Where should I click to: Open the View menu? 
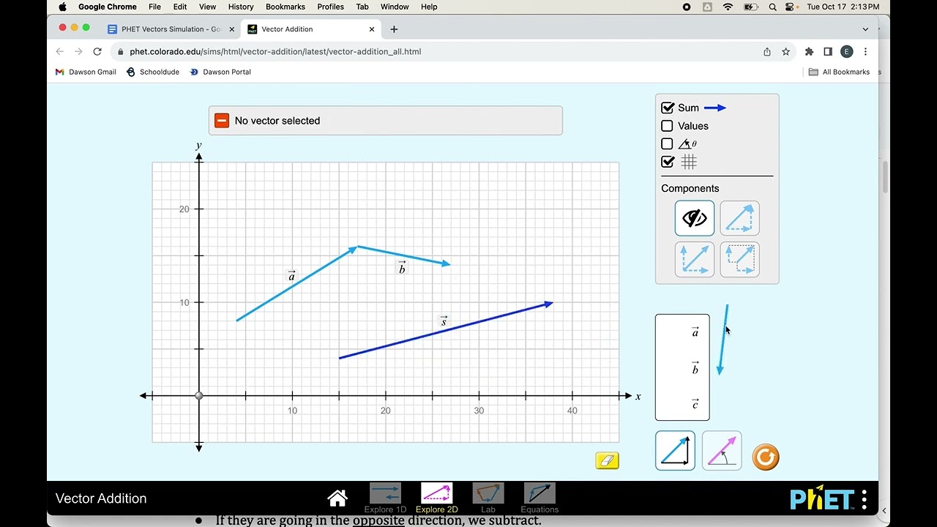pos(208,7)
